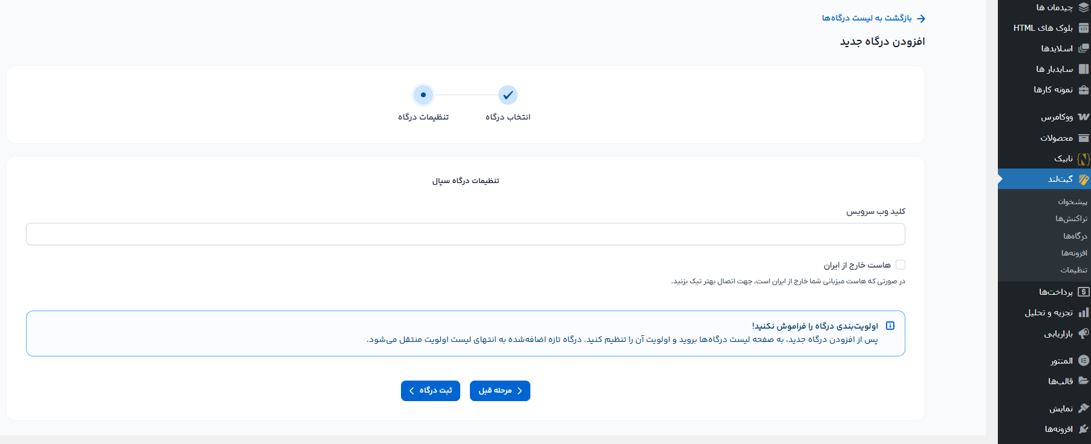Click بازگشت به لیست درگاه‌ها link

point(867,18)
